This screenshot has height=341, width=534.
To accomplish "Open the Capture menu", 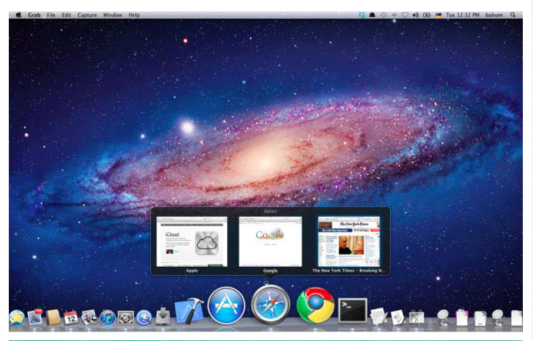I will [x=87, y=15].
